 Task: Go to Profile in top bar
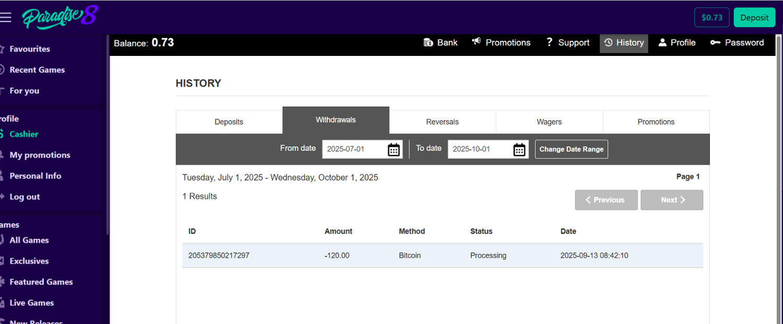pyautogui.click(x=677, y=43)
